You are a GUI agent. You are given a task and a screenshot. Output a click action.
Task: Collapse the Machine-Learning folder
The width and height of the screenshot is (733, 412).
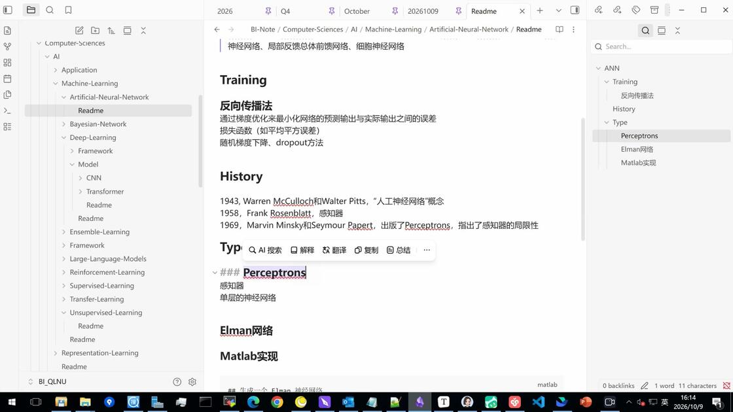pyautogui.click(x=56, y=84)
